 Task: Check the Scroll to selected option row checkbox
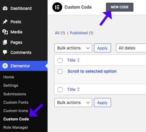60,72
